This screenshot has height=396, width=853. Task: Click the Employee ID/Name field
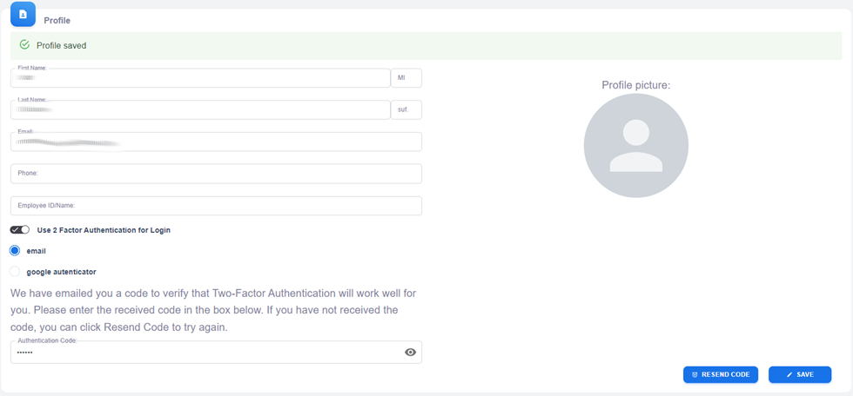(216, 206)
